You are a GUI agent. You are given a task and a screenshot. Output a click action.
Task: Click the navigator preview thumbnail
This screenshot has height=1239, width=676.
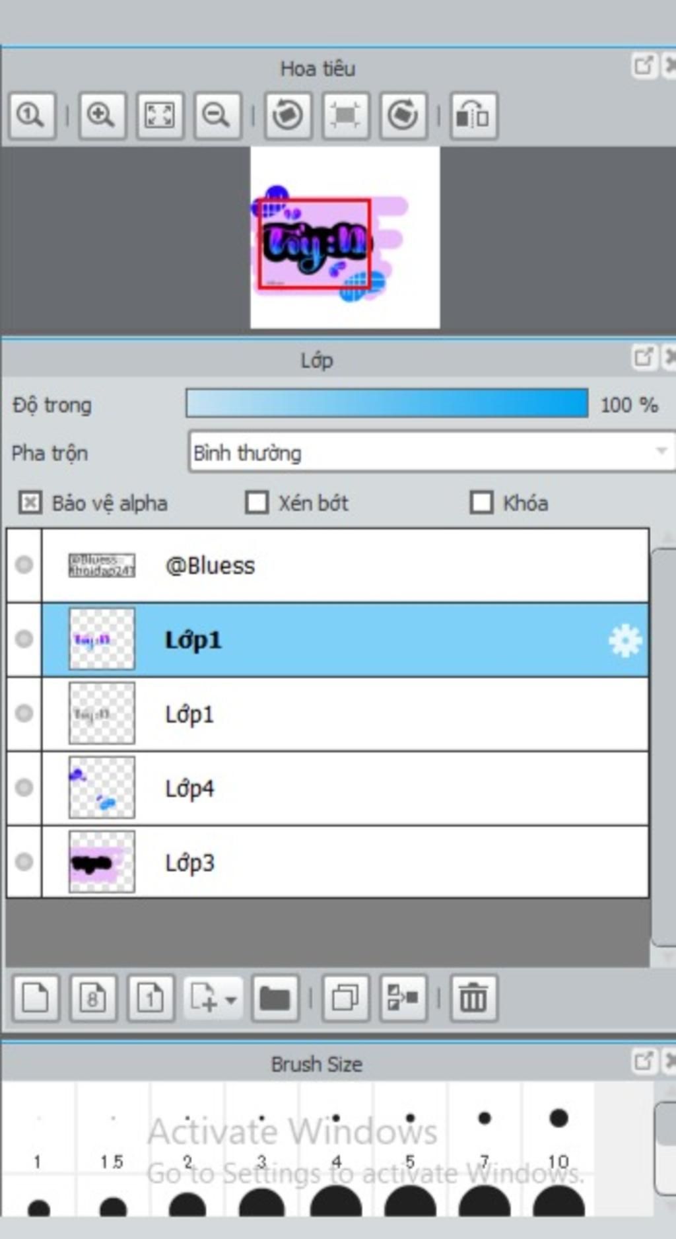[345, 238]
